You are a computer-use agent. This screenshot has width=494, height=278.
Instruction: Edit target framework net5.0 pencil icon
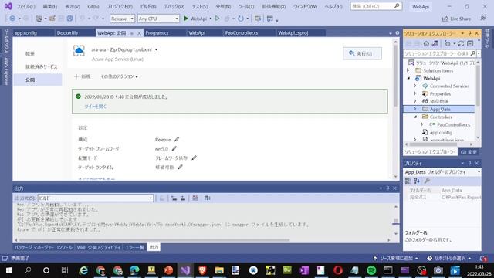[174, 148]
